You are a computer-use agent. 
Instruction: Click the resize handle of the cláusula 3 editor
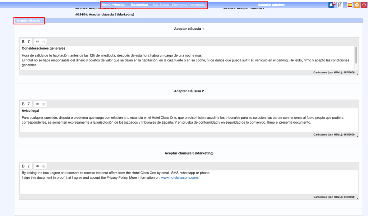pos(357,198)
